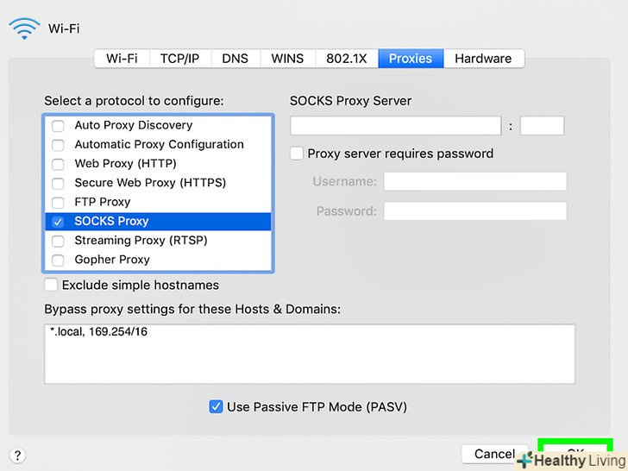Click into the Password field
Image resolution: width=628 pixels, height=471 pixels.
[474, 211]
